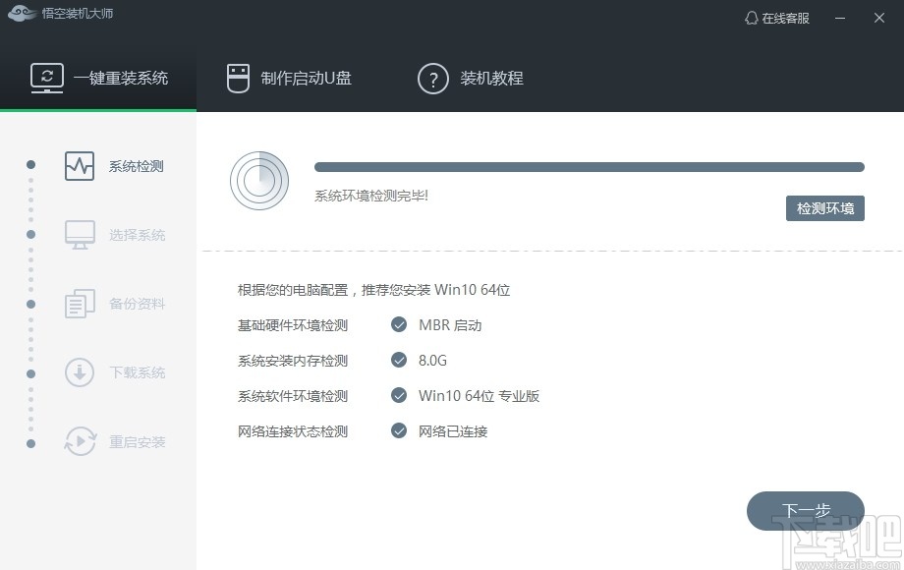Click the Wukong logo in title bar
This screenshot has width=904, height=570.
[22, 15]
